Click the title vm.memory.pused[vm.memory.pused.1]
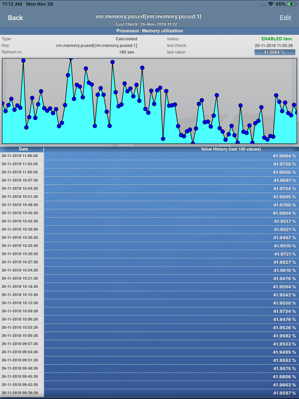This screenshot has height=399, width=299. [148, 16]
